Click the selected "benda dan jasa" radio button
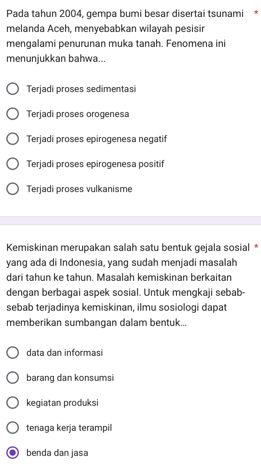 13,453
